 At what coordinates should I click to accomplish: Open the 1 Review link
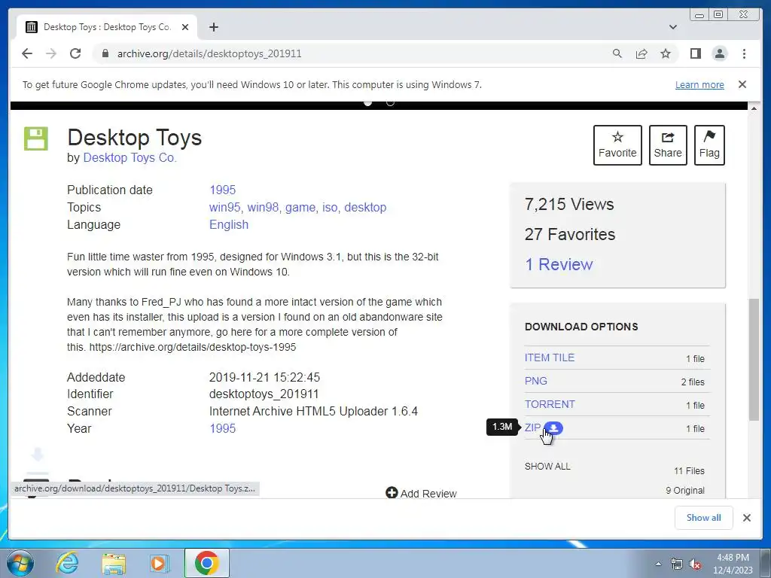559,264
